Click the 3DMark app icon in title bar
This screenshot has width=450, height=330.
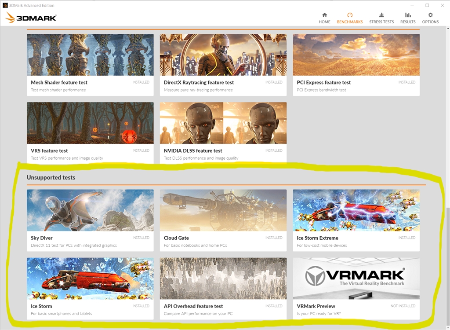point(5,5)
